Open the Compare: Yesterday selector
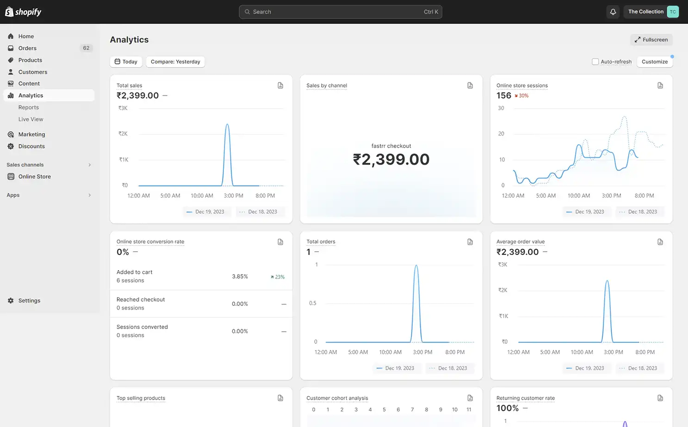The image size is (688, 427). point(175,62)
